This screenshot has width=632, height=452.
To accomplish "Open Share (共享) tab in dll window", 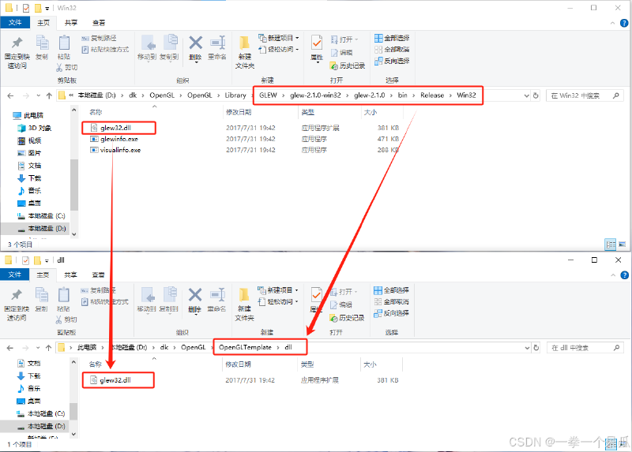I will pyautogui.click(x=70, y=275).
